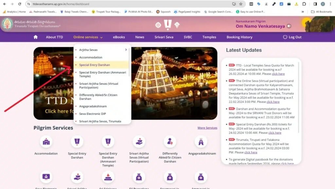Open the Srivari Seva nav item
335x189 pixels.
(164, 37)
